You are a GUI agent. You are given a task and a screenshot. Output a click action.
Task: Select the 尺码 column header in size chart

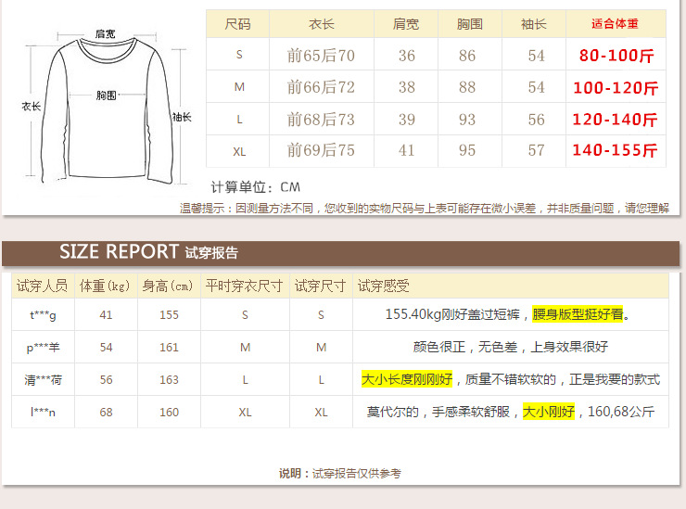[x=238, y=24]
